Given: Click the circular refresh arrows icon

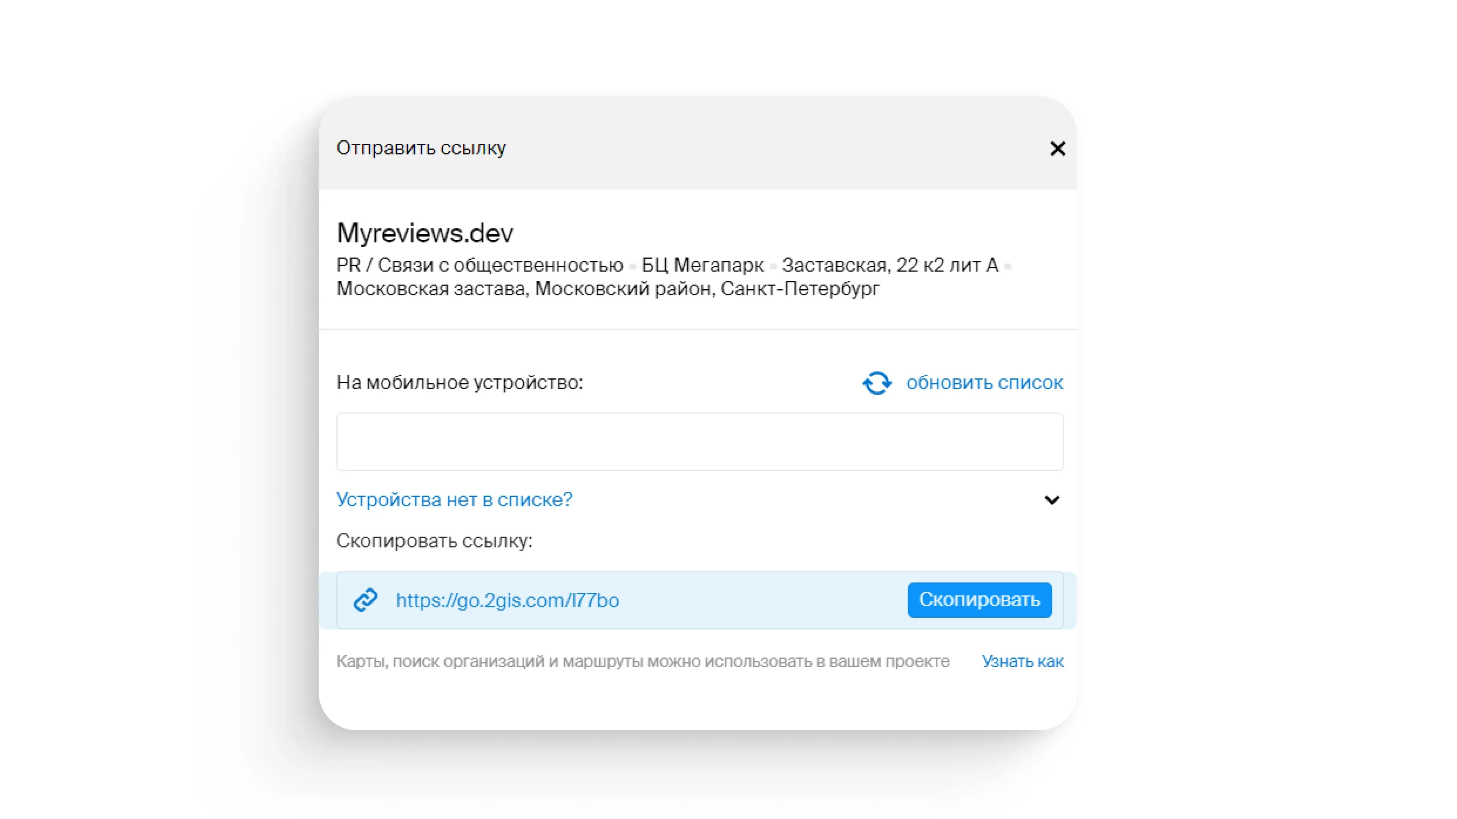Looking at the screenshot, I should [x=877, y=383].
